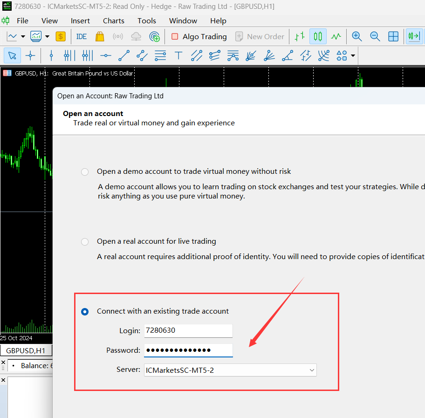The height and width of the screenshot is (418, 425).
Task: Switch chart to line chart view
Action: tap(336, 36)
